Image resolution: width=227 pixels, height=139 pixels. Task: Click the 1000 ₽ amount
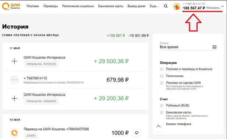120,133
